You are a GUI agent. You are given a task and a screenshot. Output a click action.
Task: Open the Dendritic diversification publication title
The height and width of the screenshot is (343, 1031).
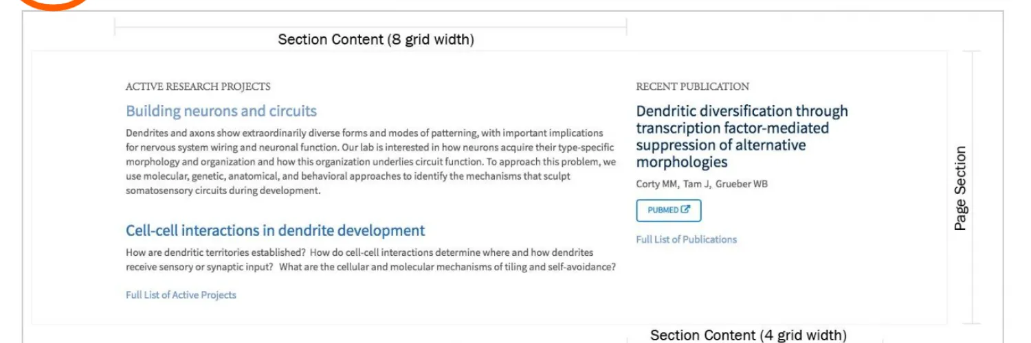click(x=742, y=137)
